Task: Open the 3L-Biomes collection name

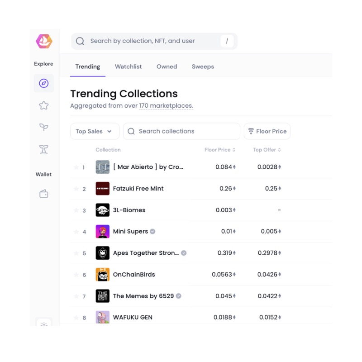Action: point(129,210)
